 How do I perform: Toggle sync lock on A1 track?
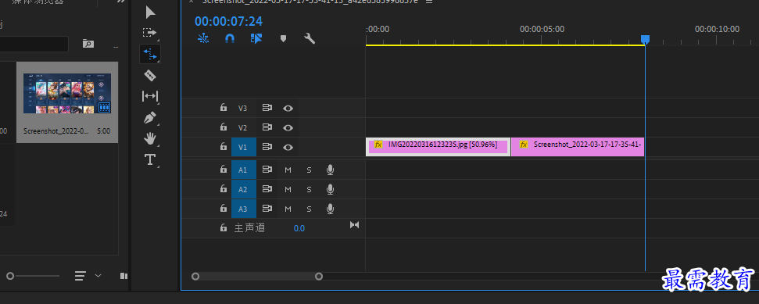pyautogui.click(x=267, y=170)
